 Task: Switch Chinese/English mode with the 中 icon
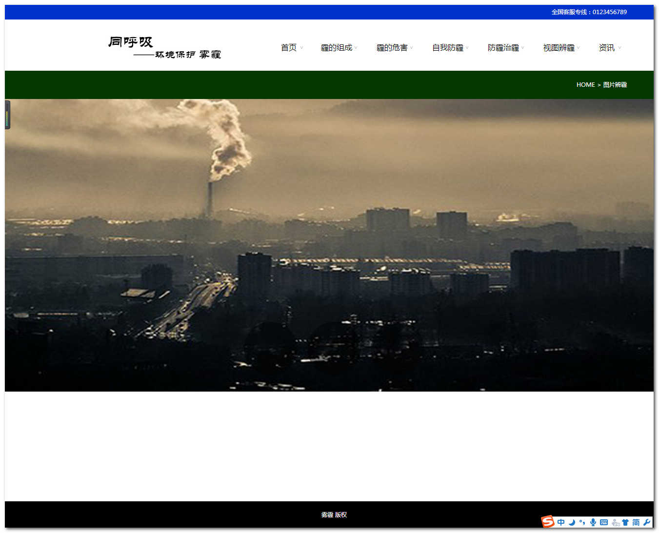[561, 522]
